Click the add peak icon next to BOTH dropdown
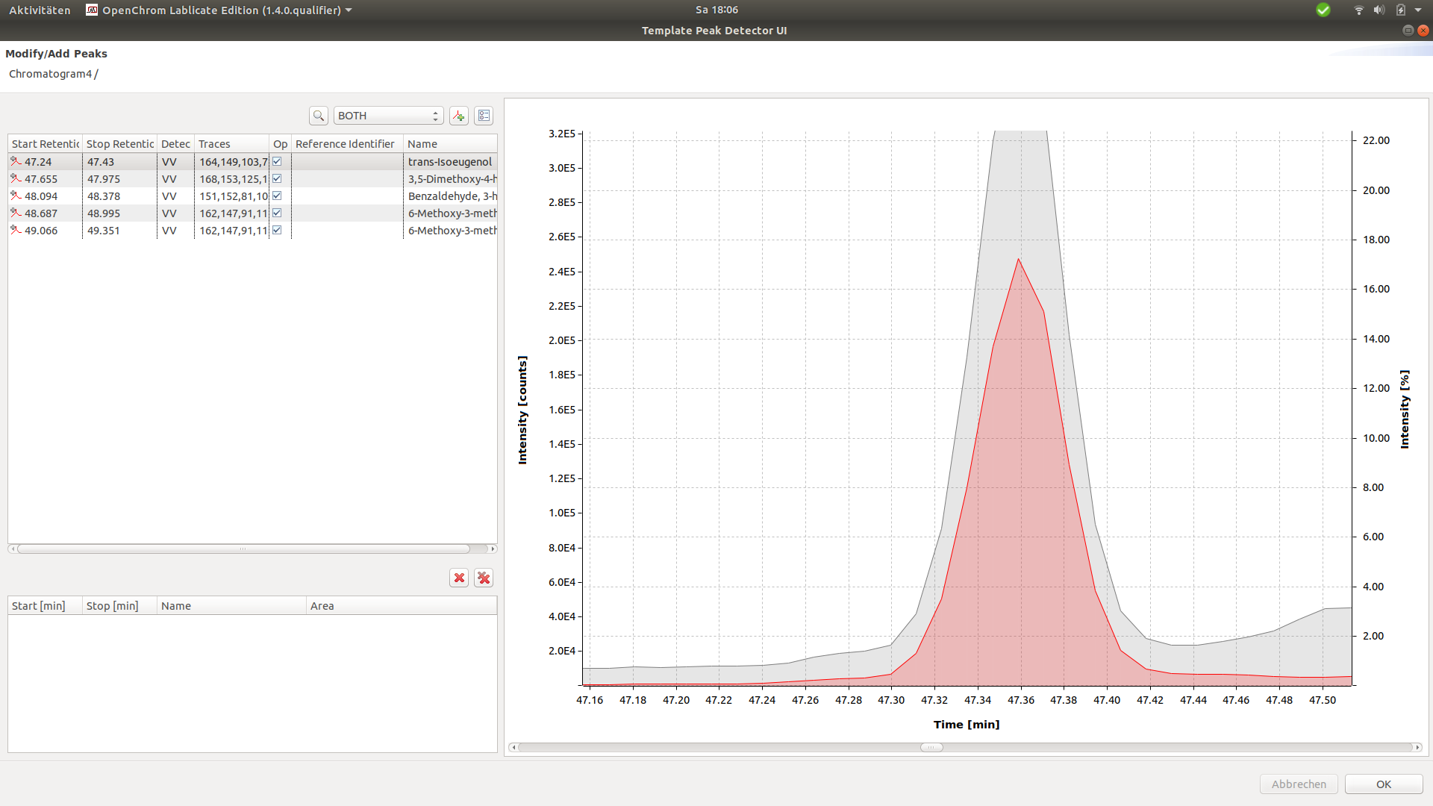This screenshot has height=806, width=1433. point(458,116)
